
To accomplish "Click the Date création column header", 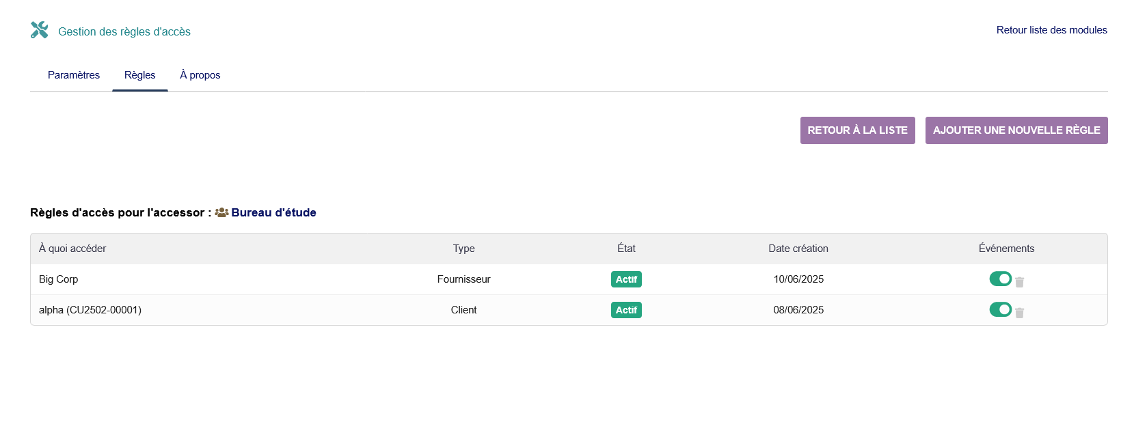I will pos(798,249).
